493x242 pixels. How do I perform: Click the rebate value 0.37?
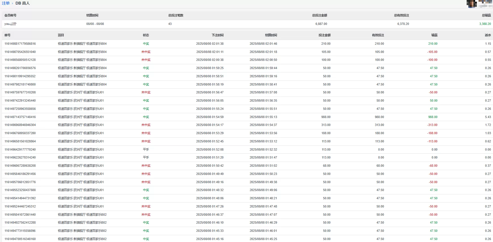point(488,166)
